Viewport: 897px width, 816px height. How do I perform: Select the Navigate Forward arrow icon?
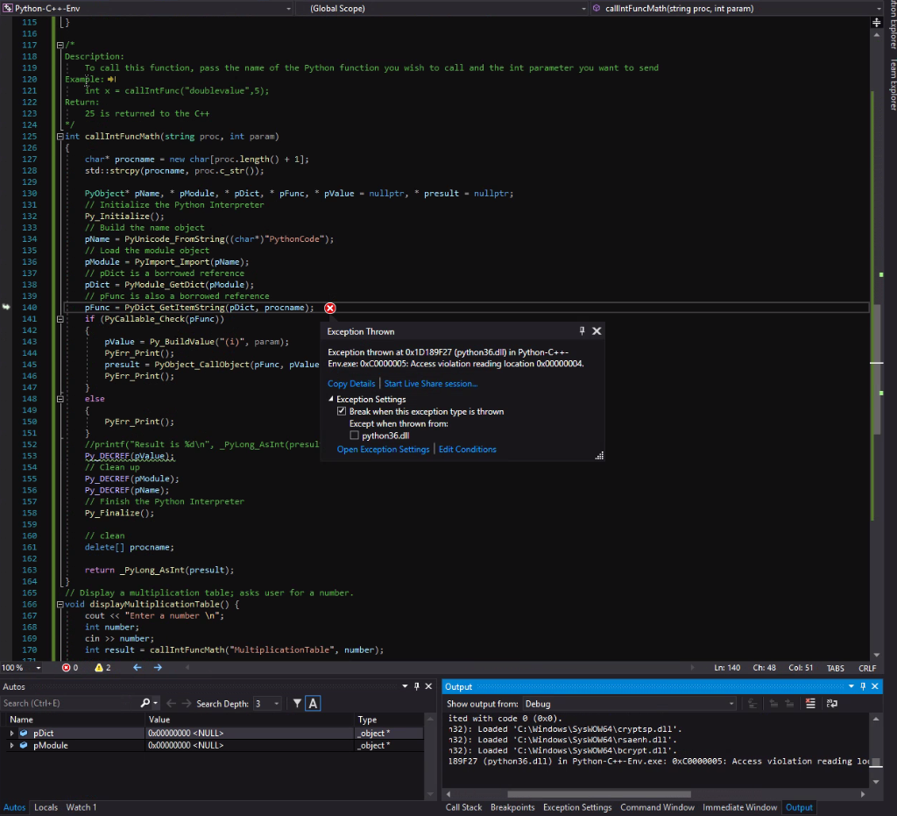point(158,668)
